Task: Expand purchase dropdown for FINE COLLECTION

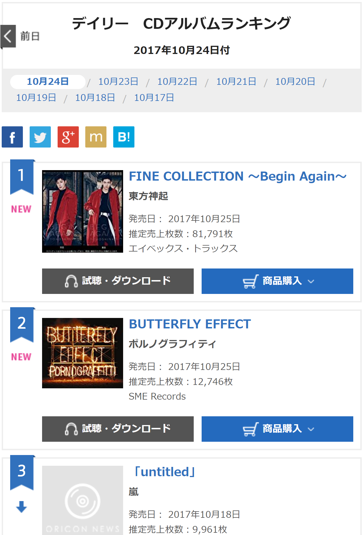Action: point(311,281)
